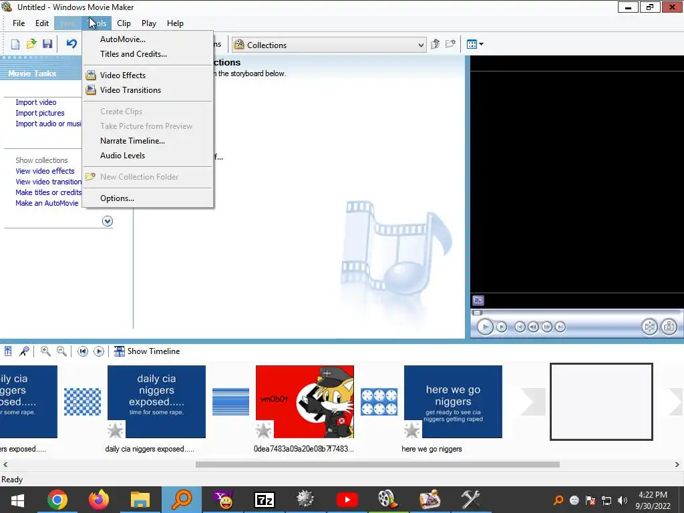Undo the last action
This screenshot has height=513, width=684.
71,43
